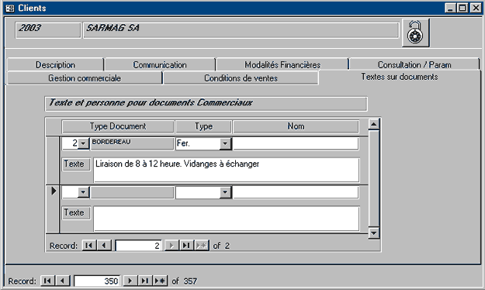Add new record in subform navigator
485x290 pixels.
click(202, 246)
